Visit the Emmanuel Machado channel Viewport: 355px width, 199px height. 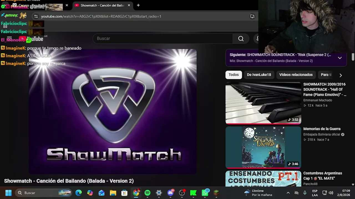pyautogui.click(x=318, y=100)
